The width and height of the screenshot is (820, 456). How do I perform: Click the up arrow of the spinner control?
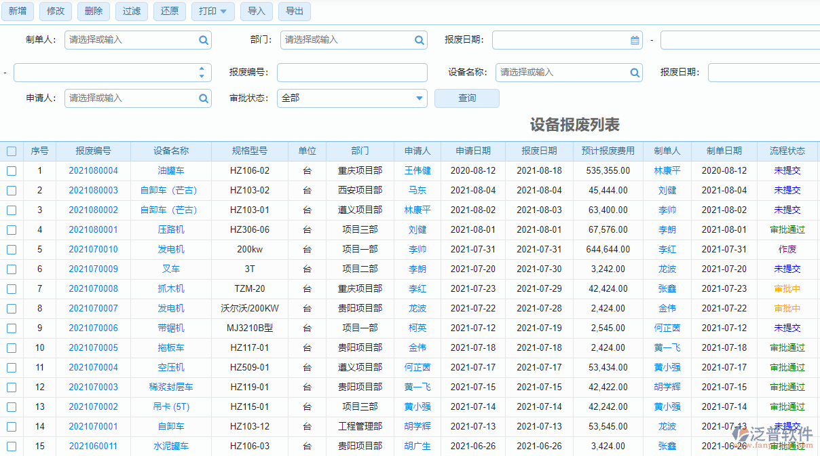coord(202,69)
